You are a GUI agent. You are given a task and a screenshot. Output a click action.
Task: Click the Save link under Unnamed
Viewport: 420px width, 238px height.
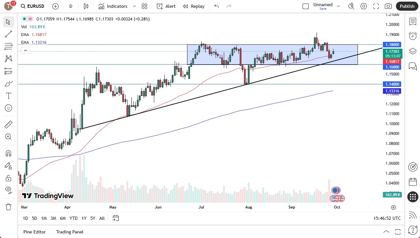point(323,9)
